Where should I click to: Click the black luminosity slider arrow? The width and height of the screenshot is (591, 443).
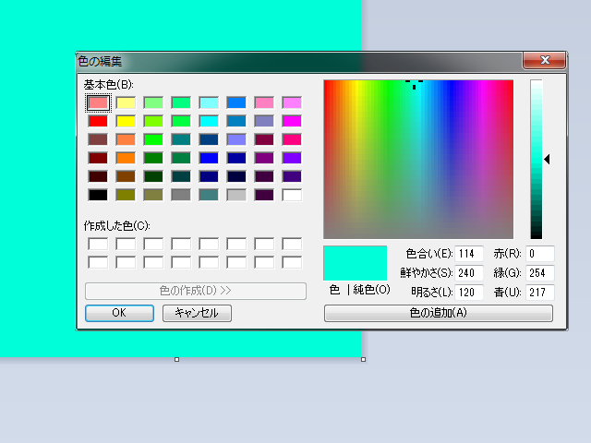[547, 160]
